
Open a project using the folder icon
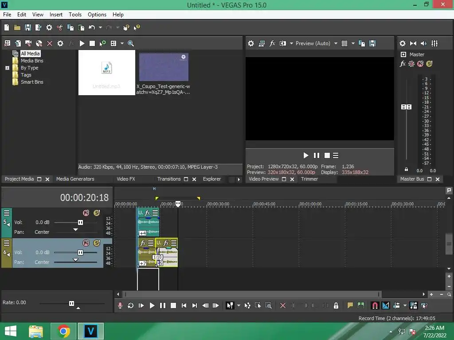click(17, 27)
